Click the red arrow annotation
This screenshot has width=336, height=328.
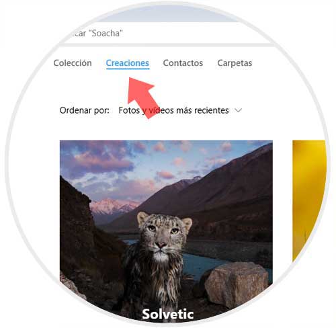(142, 97)
